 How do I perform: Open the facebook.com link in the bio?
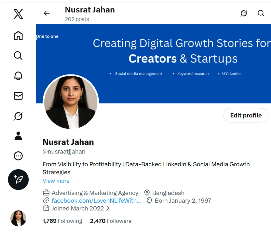[96, 200]
